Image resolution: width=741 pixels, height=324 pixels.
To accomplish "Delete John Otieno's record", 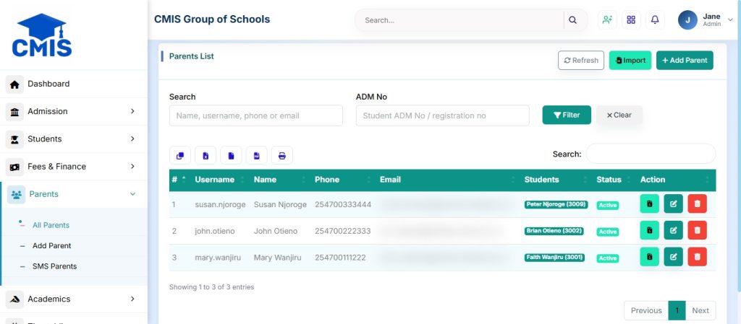I will [x=698, y=230].
